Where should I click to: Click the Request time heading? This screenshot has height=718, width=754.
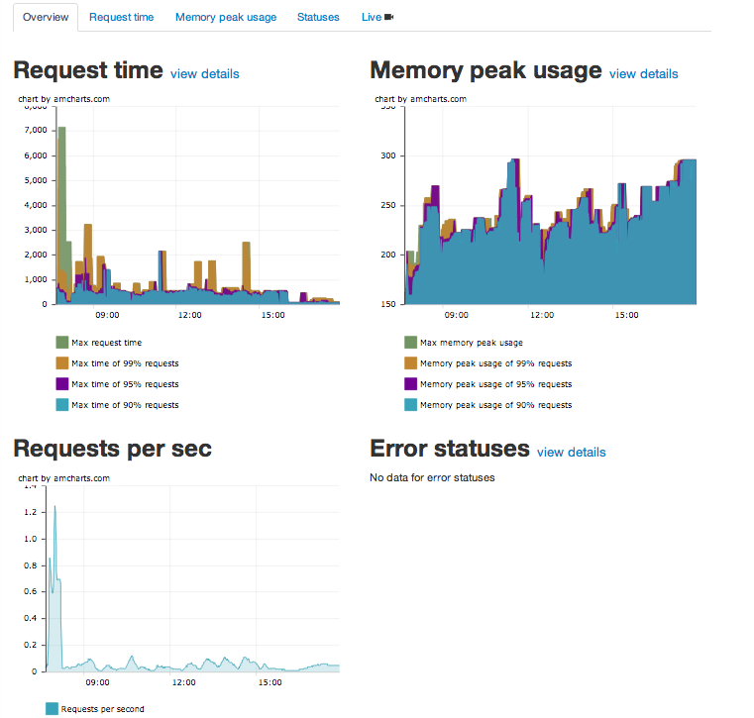pos(88,70)
